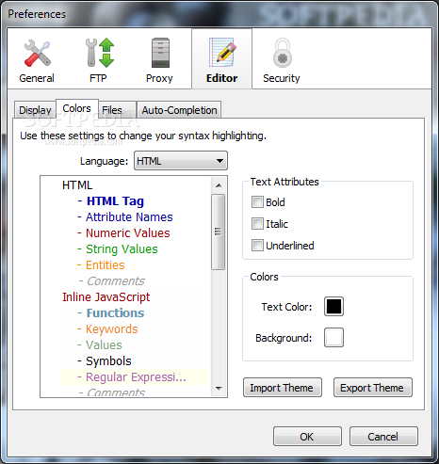Screen dimensions: 439x464
Task: Enable the Bold checkbox
Action: point(257,202)
